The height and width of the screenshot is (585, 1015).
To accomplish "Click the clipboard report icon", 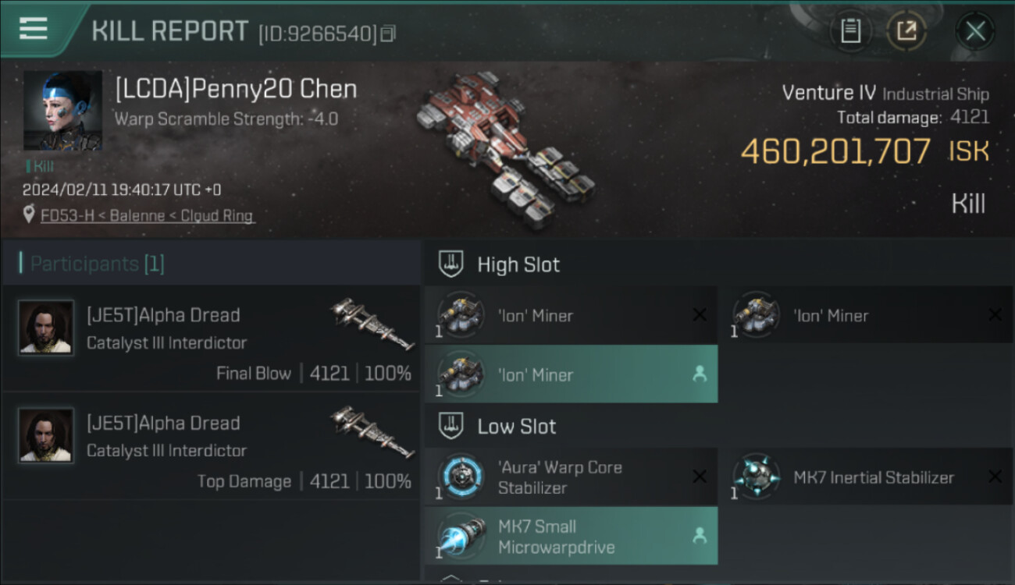I will point(850,31).
